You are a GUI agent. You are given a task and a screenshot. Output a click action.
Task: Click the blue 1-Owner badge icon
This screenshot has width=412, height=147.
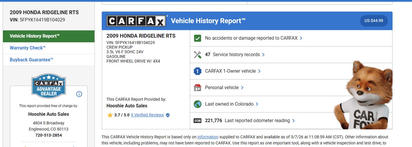tap(197, 71)
